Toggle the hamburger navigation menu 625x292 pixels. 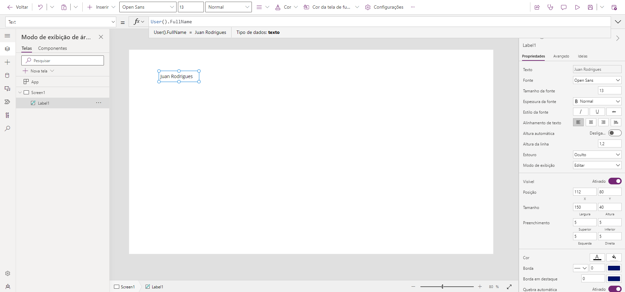point(7,36)
